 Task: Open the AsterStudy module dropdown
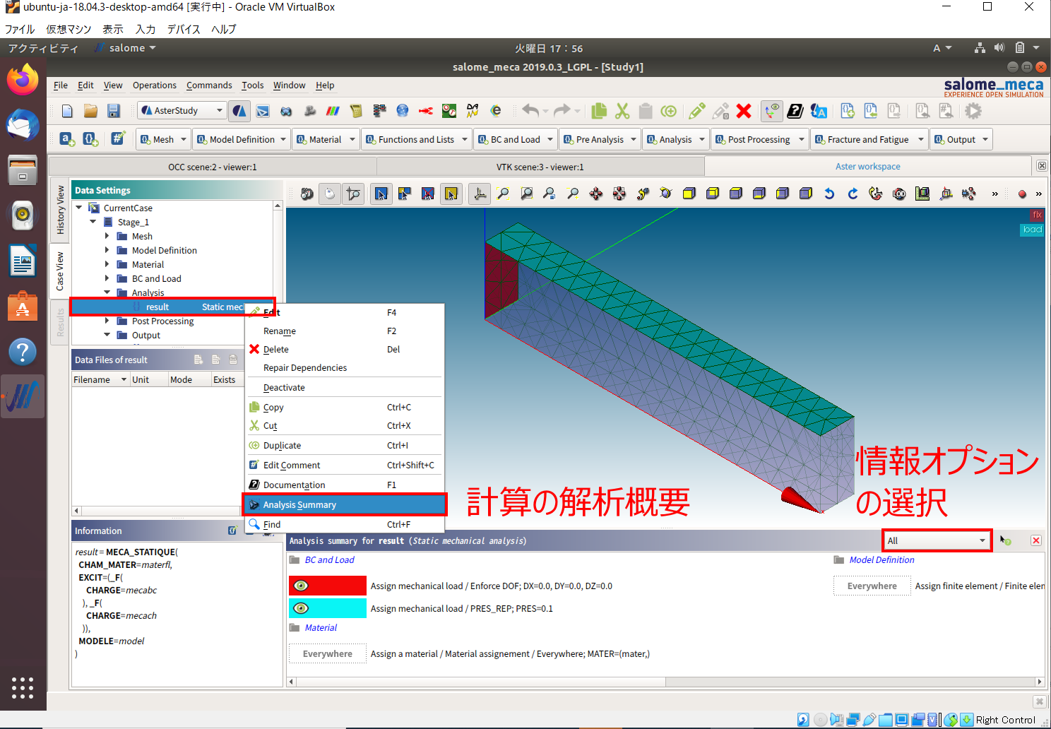coord(181,110)
